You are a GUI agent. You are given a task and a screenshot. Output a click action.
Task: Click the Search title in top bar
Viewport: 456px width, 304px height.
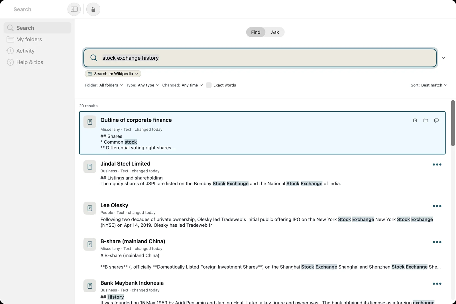point(22,9)
